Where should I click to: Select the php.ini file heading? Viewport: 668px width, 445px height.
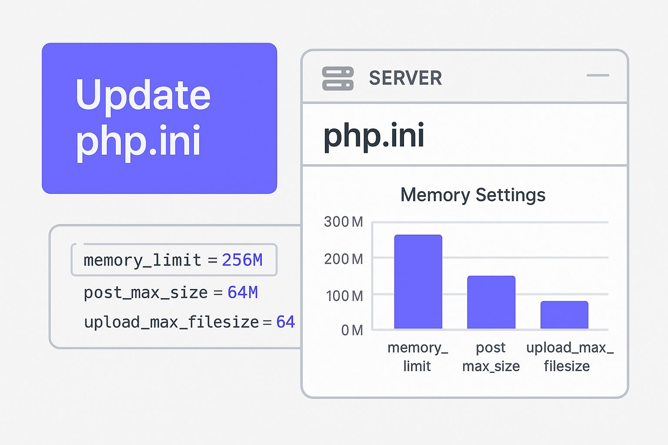click(374, 135)
